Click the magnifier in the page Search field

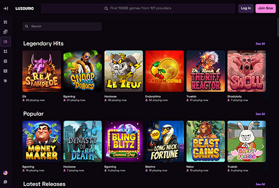27,26
